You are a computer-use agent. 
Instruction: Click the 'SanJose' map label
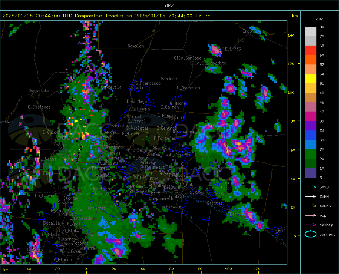(x=169, y=79)
